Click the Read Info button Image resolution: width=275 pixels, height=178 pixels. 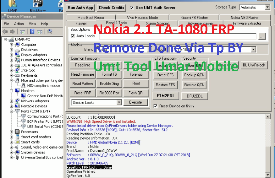tap(83, 65)
